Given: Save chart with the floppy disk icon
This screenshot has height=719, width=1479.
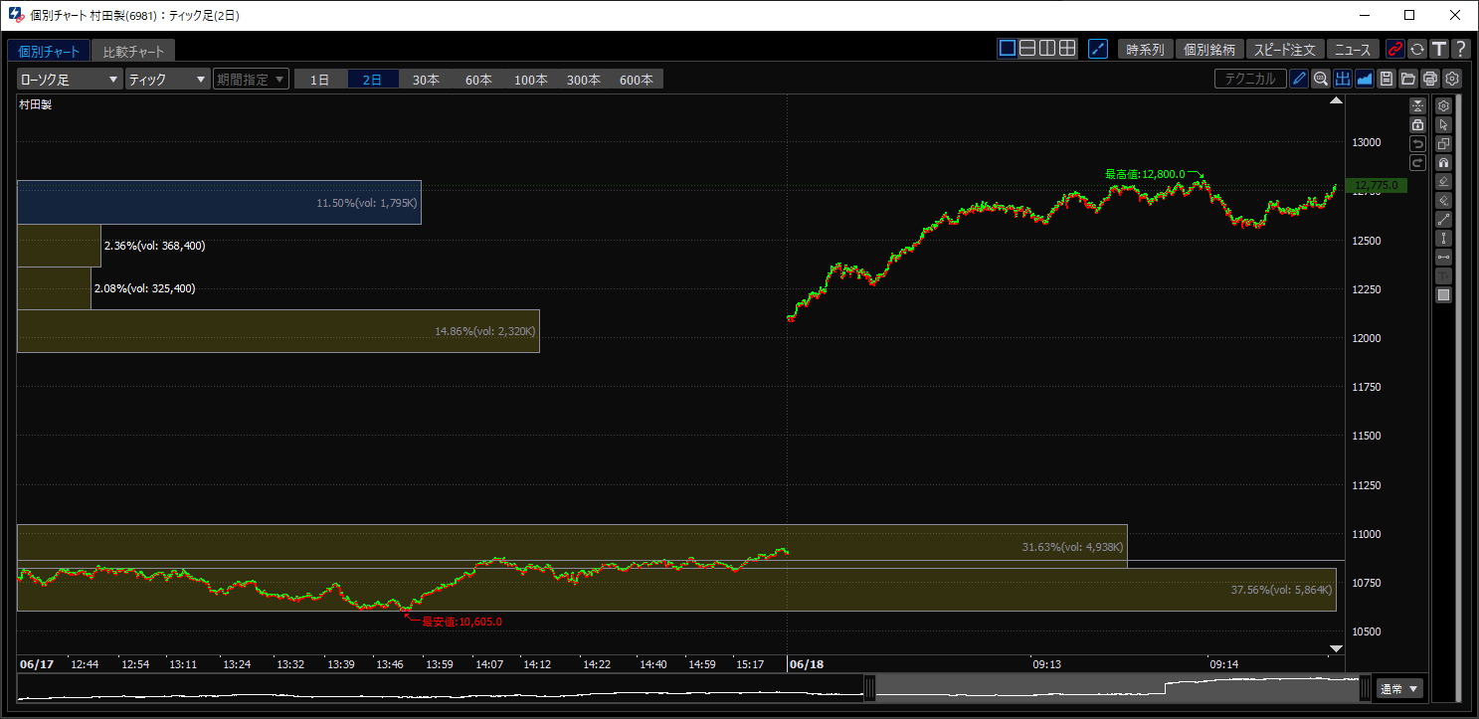Looking at the screenshot, I should [1387, 80].
